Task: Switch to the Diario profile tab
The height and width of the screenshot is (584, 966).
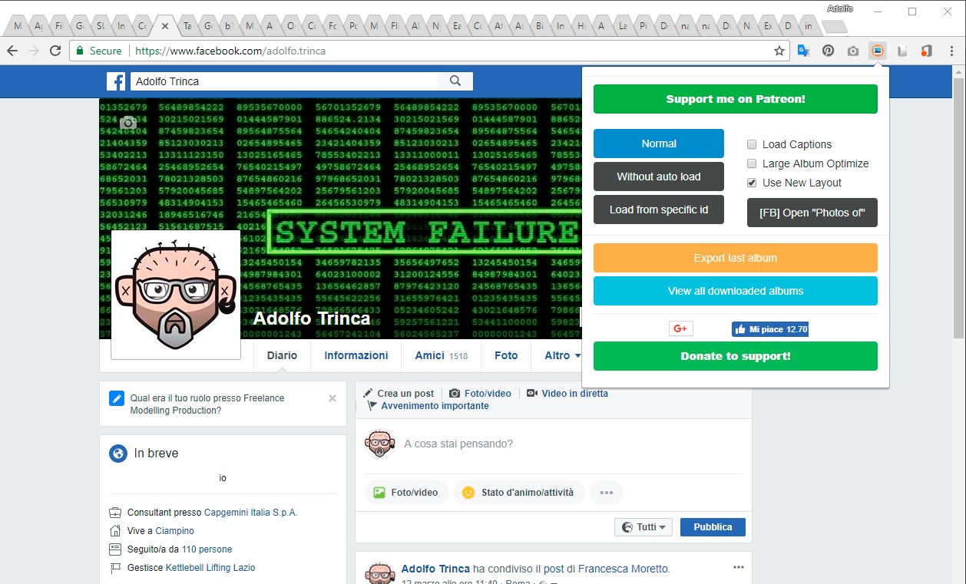Action: pos(282,355)
